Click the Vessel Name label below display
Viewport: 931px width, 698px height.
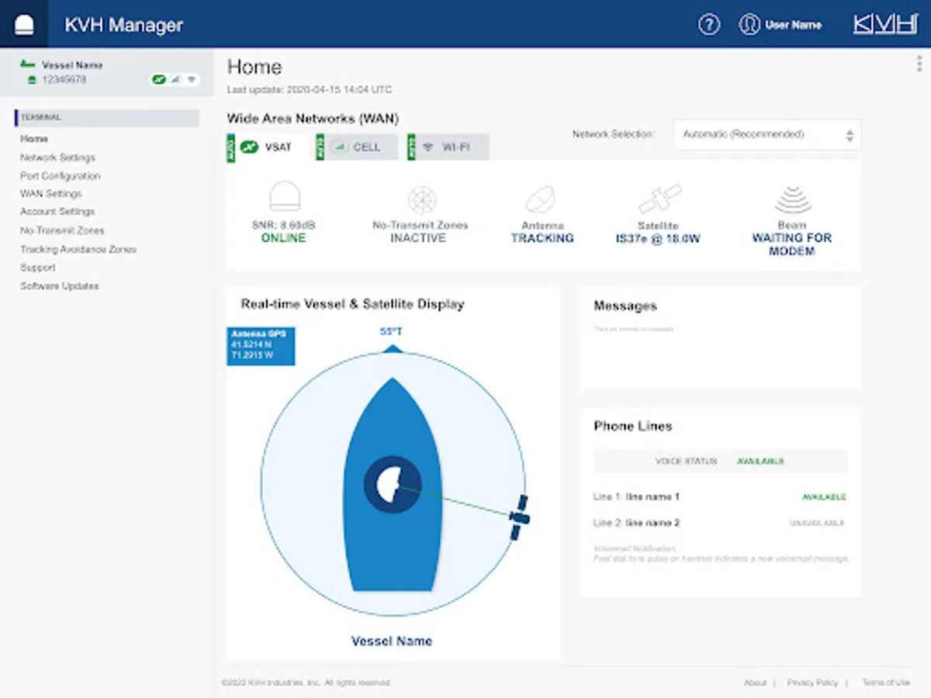pos(392,641)
